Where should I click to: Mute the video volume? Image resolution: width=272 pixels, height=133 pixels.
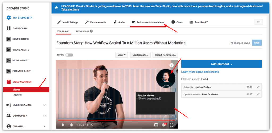(x=71, y=125)
